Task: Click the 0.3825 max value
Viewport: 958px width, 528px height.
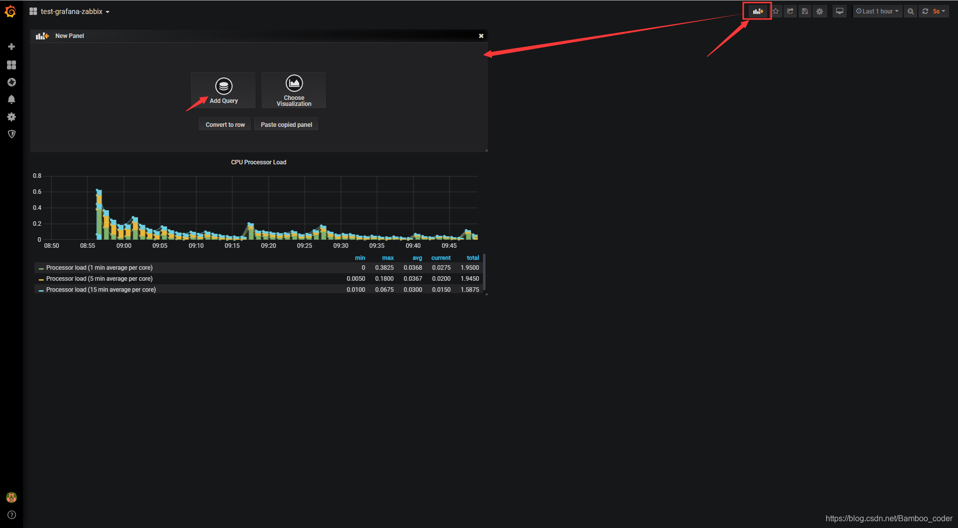Action: click(384, 268)
